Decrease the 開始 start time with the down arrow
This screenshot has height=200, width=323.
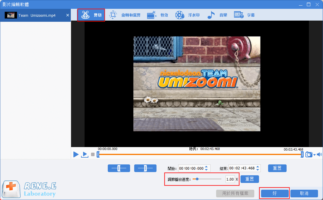(206, 170)
